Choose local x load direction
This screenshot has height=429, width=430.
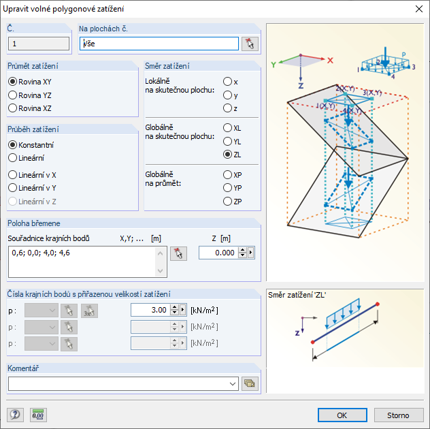point(231,82)
